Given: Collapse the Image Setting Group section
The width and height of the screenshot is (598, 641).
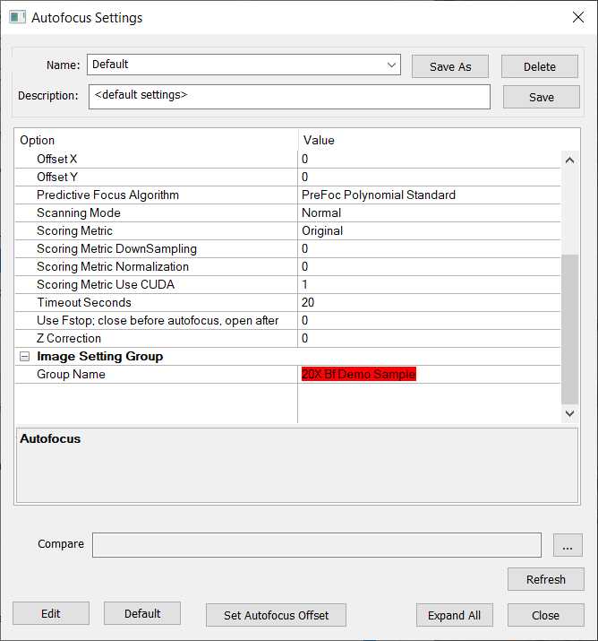Looking at the screenshot, I should point(24,357).
